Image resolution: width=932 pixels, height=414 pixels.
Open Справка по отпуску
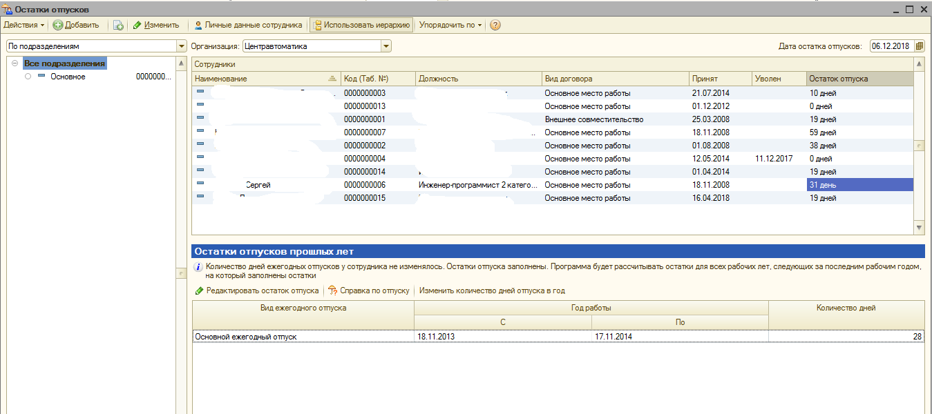(369, 290)
